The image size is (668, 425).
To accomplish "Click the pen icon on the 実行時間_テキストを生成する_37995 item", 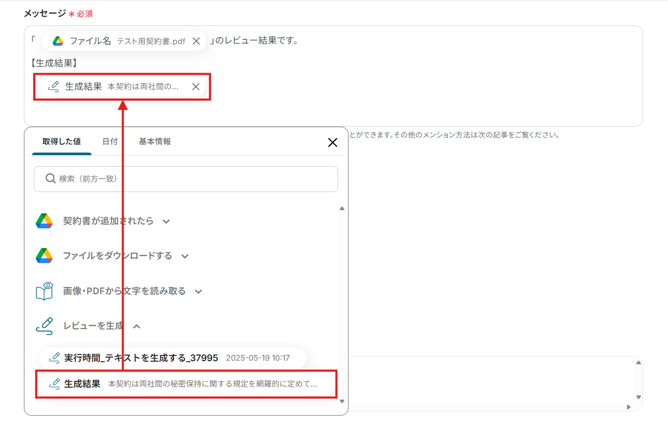I will coord(54,358).
